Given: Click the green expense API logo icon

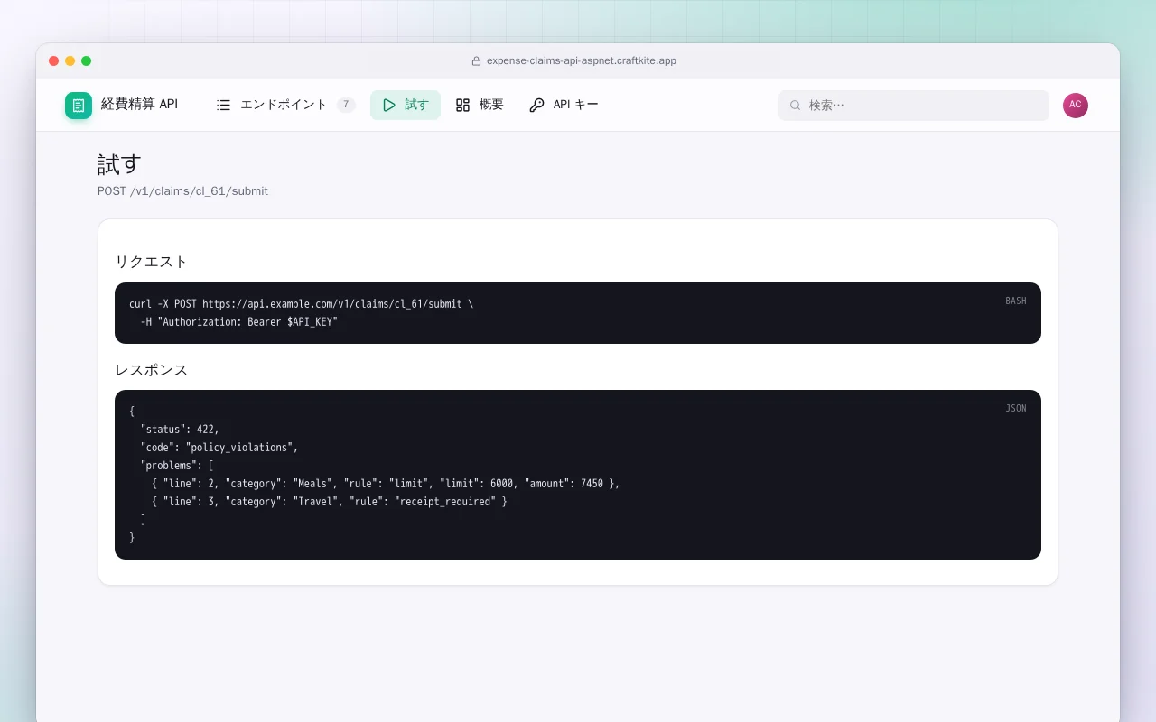Looking at the screenshot, I should [x=79, y=106].
